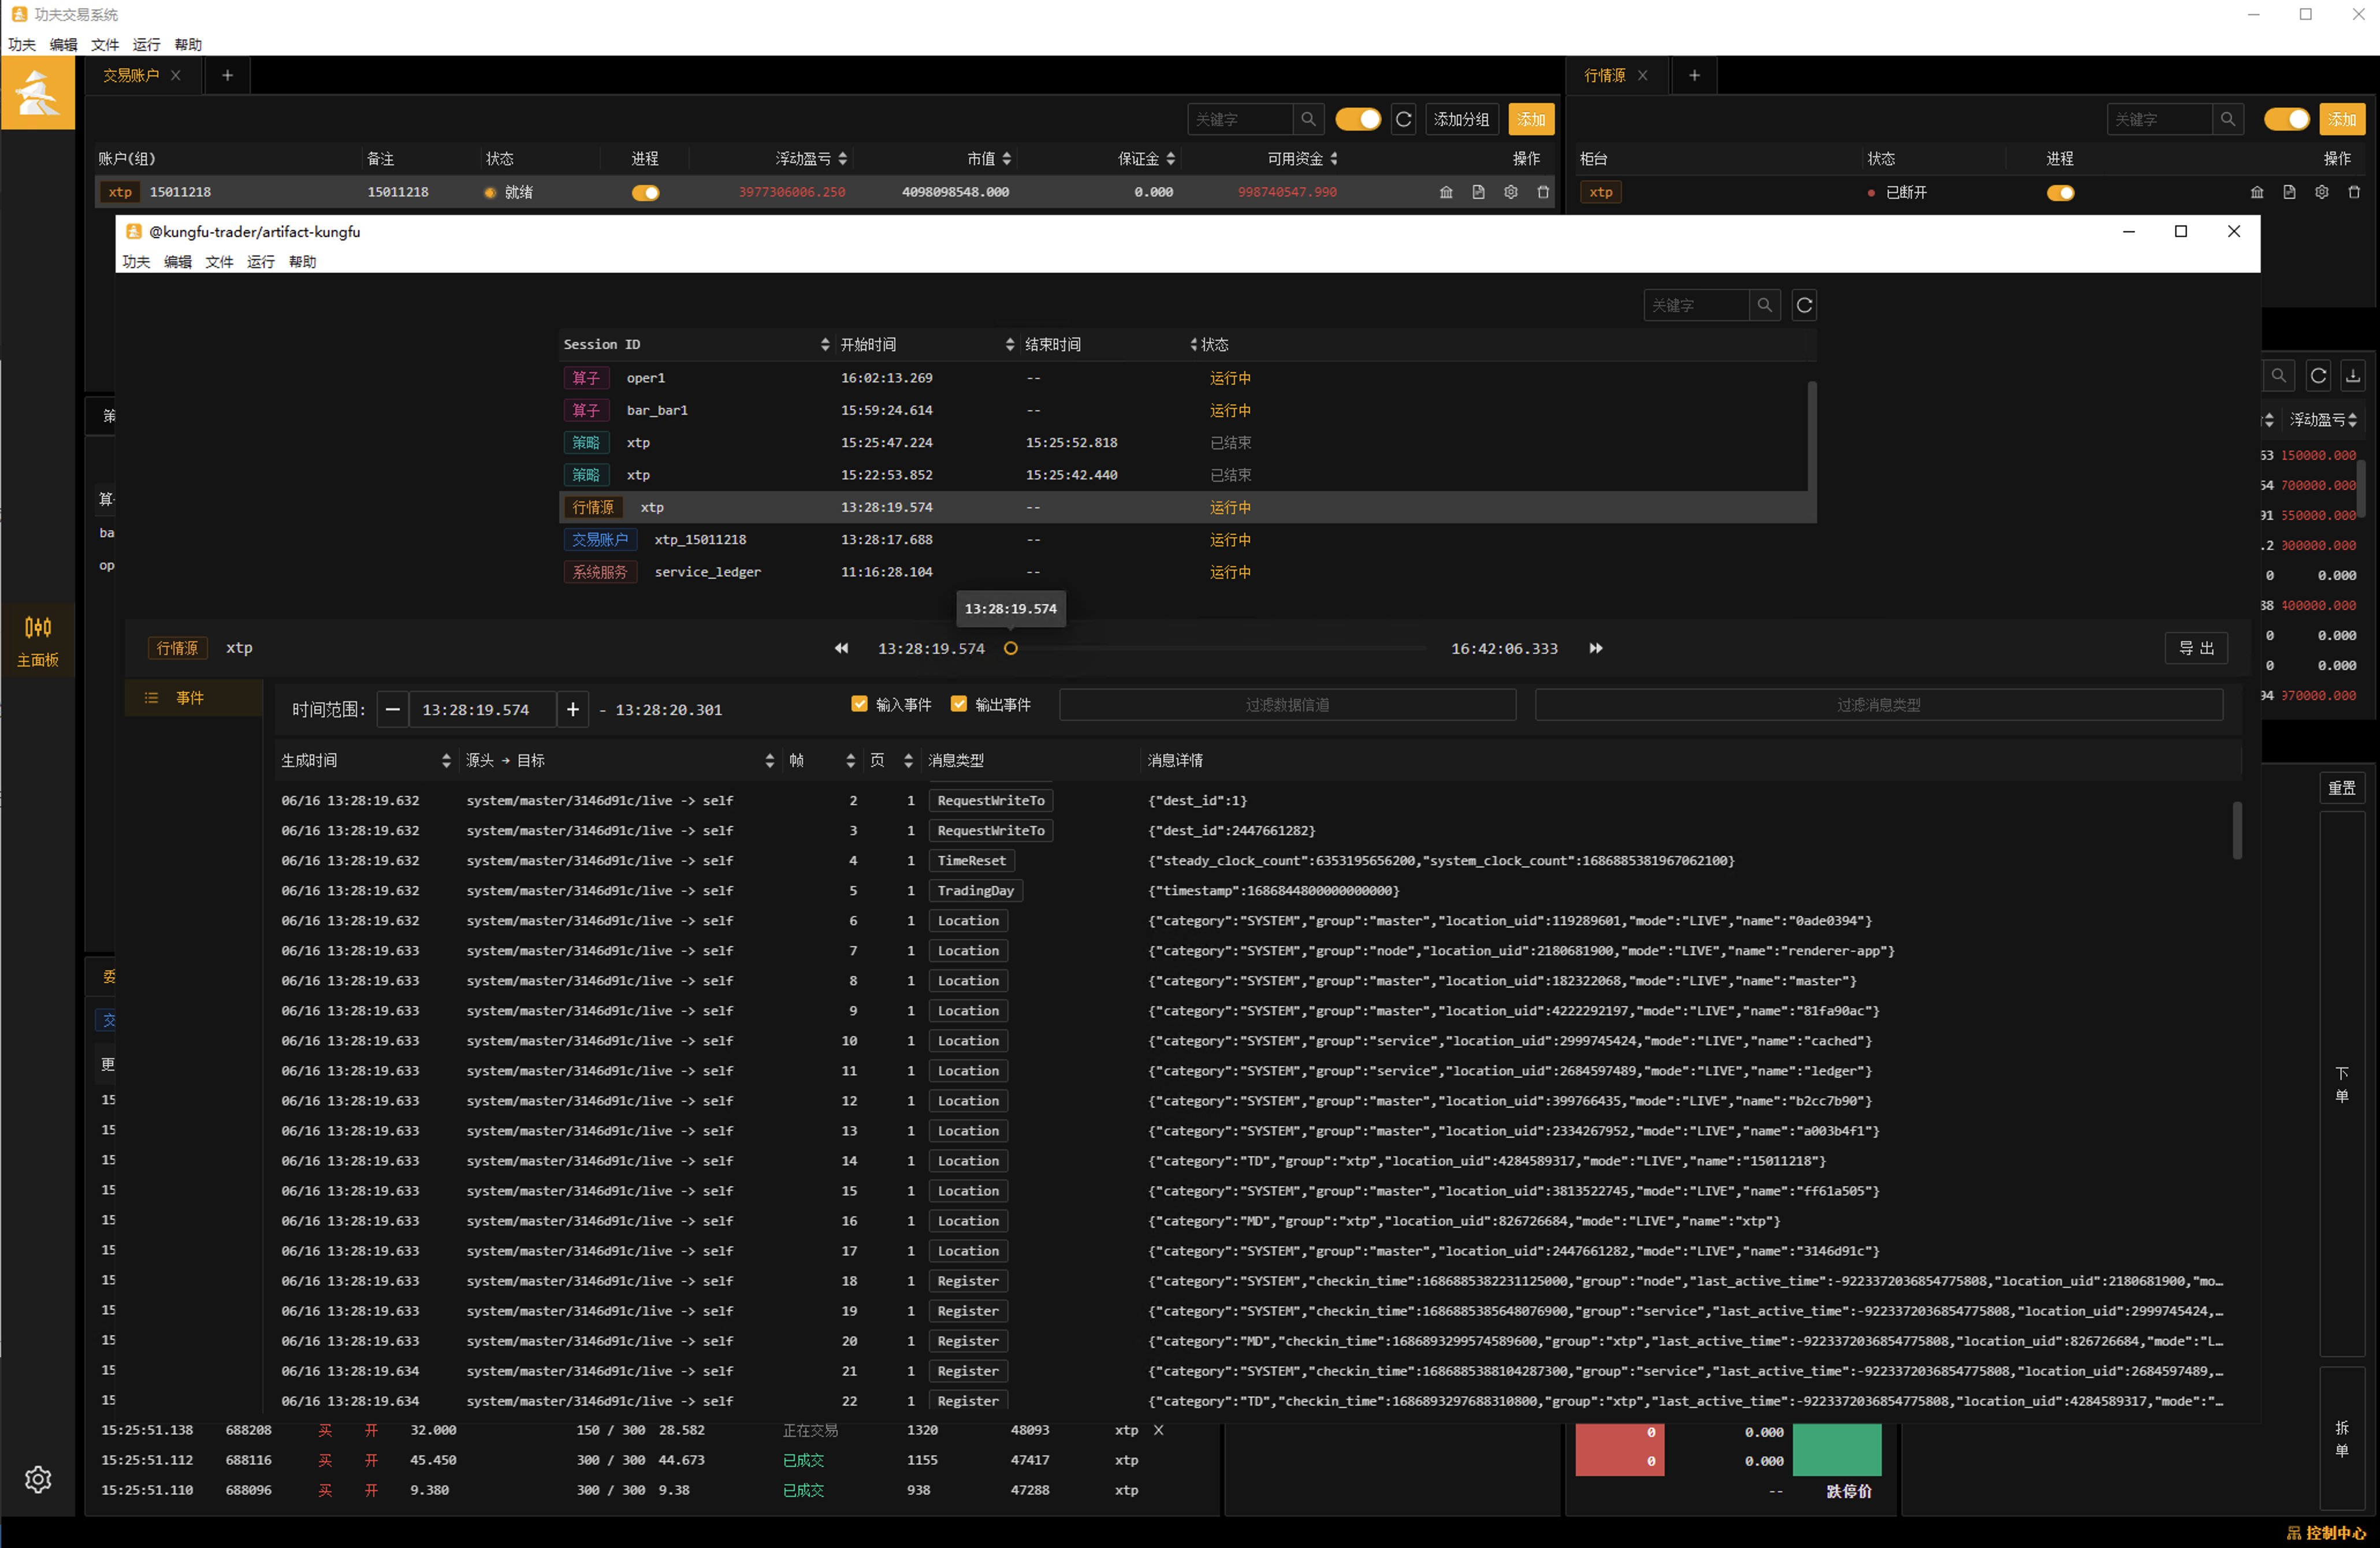Open 运行 menu in main window
Screen dimensions: 2380x1548
pyautogui.click(x=146, y=44)
